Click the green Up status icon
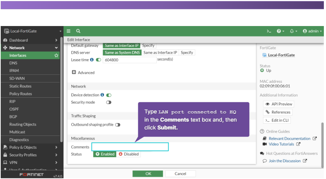 click(262, 70)
